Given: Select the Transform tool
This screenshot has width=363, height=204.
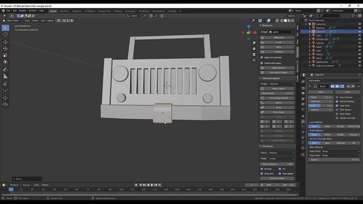Looking at the screenshot, I should pos(5,62).
